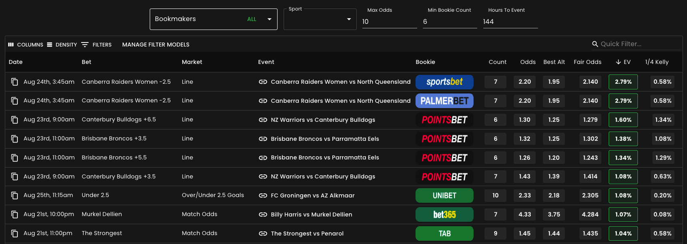Click the TAB bookie logo
This screenshot has height=244, width=687.
pyautogui.click(x=444, y=233)
